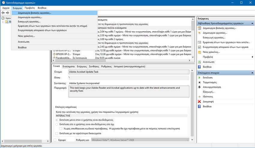The image size is (255, 148).
Task: Click Τερματισμός action link
Action: (x=210, y=82)
